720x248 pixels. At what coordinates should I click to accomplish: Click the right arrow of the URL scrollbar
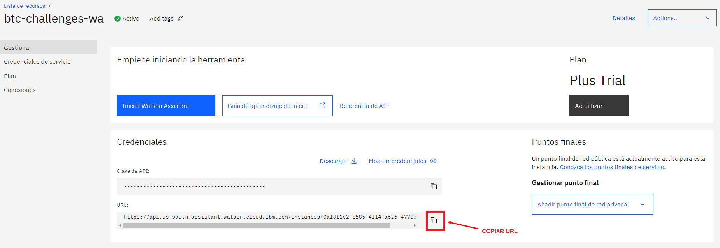coord(415,225)
